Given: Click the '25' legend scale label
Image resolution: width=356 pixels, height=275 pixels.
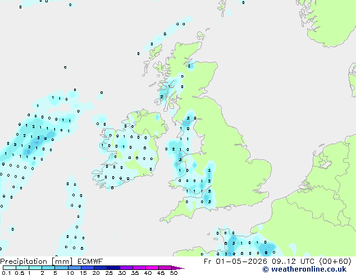Looking at the screenshot, I should point(109,273).
